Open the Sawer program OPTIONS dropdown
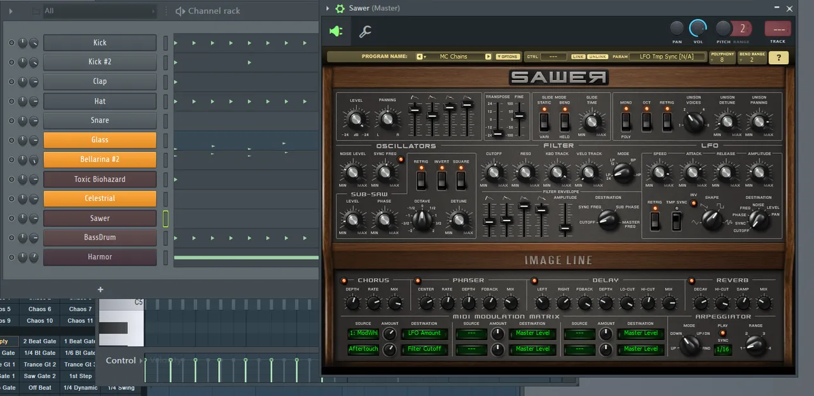The image size is (814, 396). pyautogui.click(x=507, y=57)
